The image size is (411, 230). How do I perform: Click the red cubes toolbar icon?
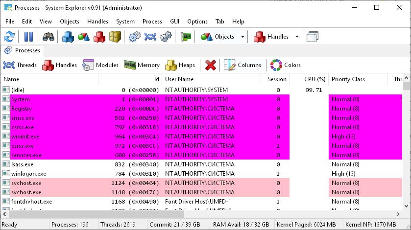(x=99, y=37)
